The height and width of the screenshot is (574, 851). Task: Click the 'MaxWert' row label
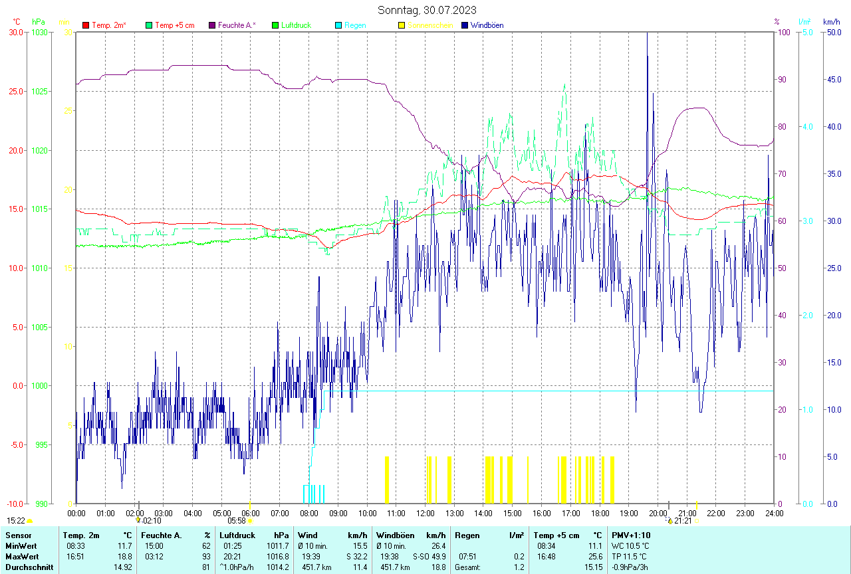click(x=21, y=556)
